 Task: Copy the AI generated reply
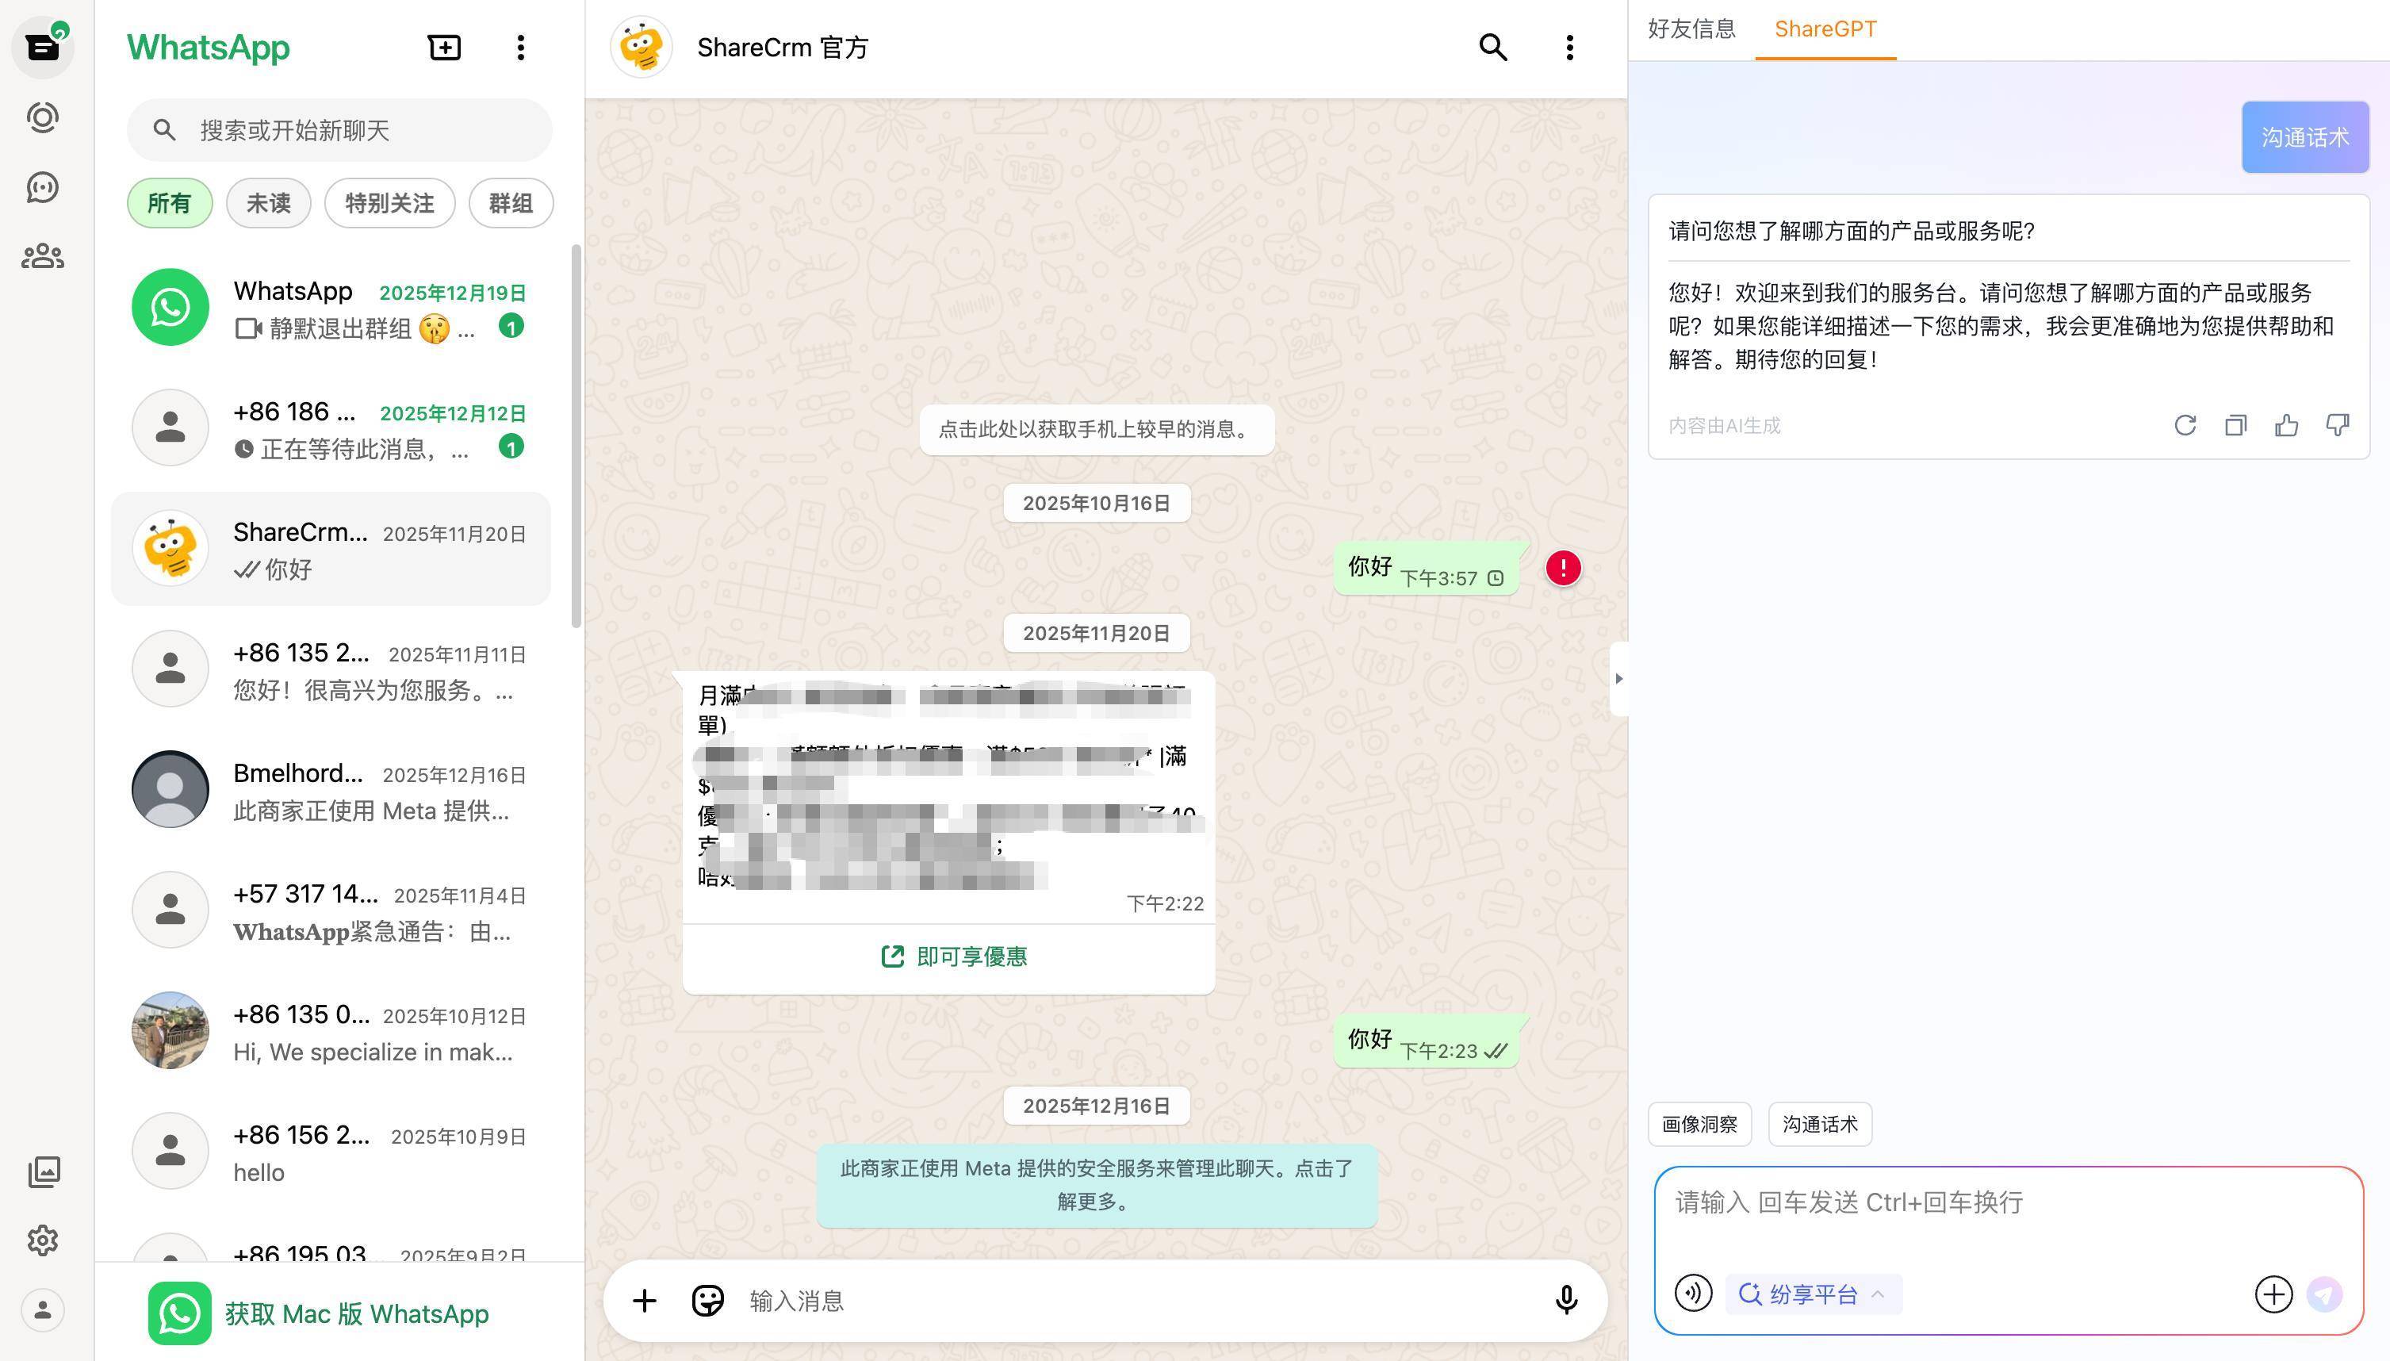2235,426
